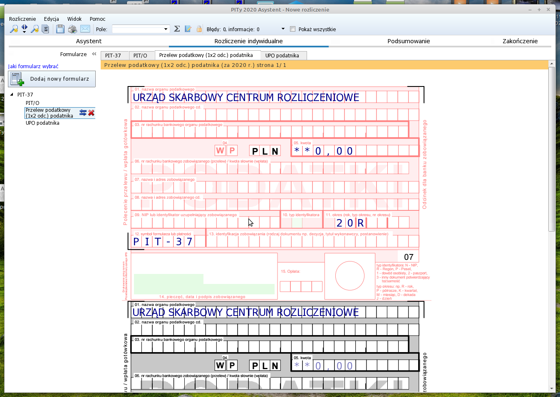
Task: Click the padlock icon in toolbar
Action: (x=199, y=29)
